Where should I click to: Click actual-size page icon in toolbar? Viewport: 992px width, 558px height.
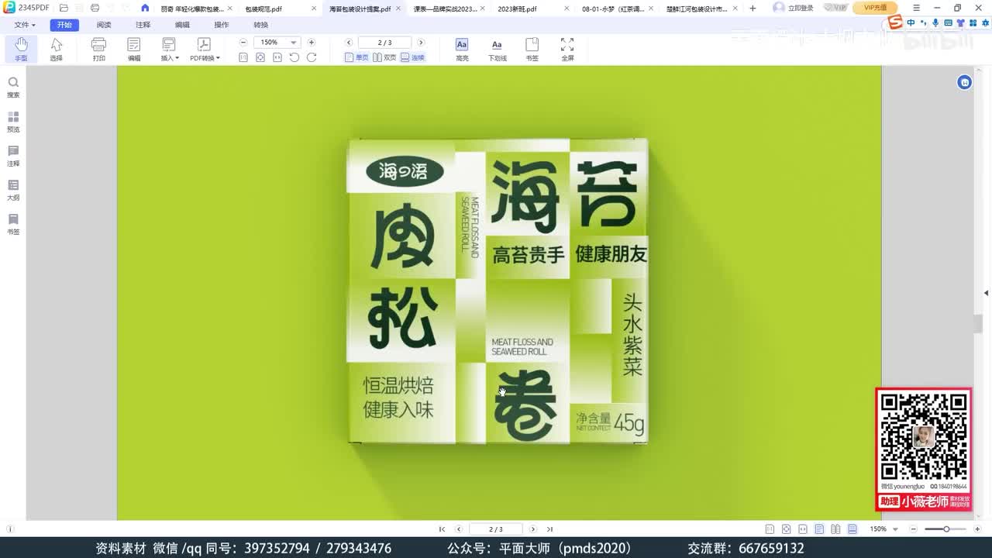pos(243,57)
